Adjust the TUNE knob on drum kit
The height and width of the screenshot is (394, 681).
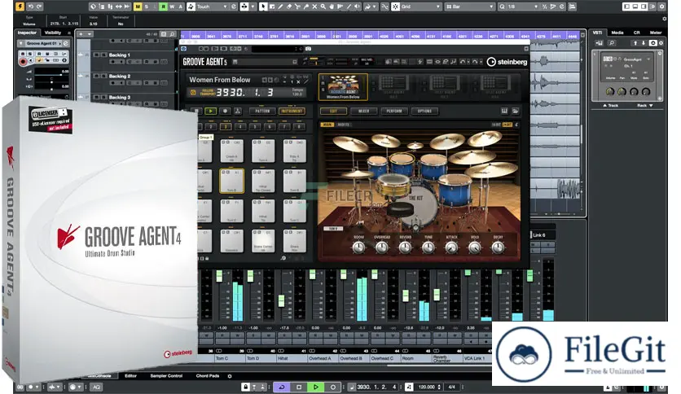tap(428, 247)
